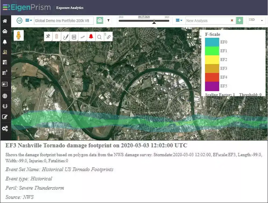Expand the analysis list dropdown menu
Image resolution: width=268 pixels, height=203 pixels.
(179, 20)
